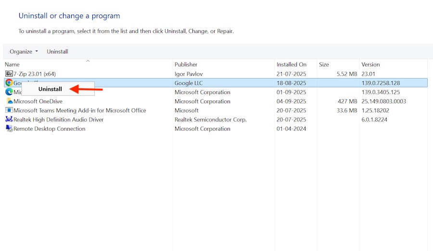Click Realtek Semiconductor Corp. publisher cell

click(211, 119)
